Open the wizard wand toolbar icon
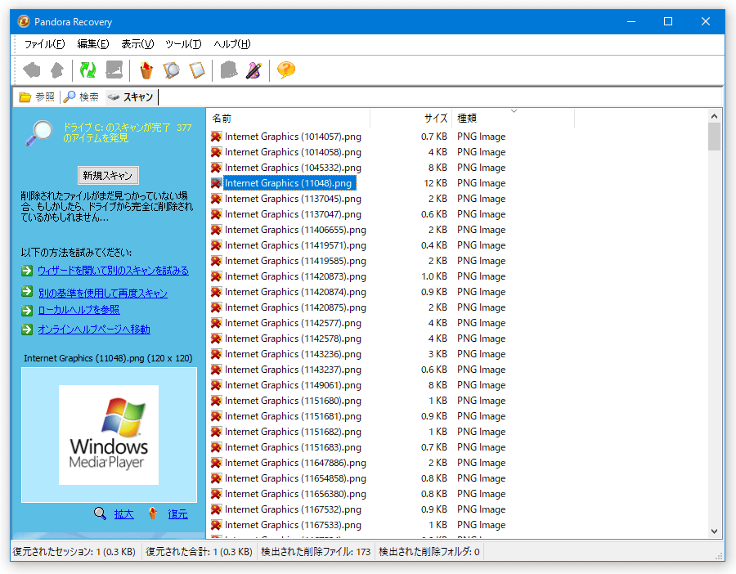736x574 pixels. (x=254, y=70)
